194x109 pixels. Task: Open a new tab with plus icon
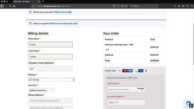[43, 2]
